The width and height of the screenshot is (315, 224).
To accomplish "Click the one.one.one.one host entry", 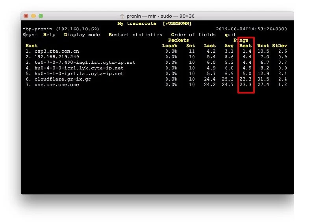I will [56, 84].
